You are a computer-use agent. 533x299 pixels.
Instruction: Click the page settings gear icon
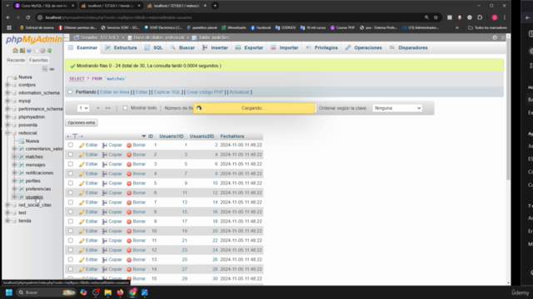495,37
